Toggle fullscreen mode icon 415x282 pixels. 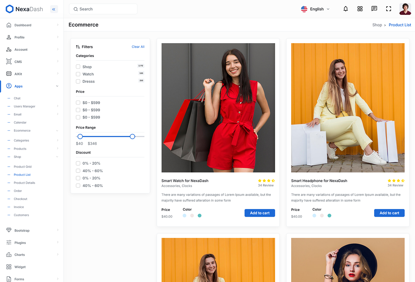[388, 9]
